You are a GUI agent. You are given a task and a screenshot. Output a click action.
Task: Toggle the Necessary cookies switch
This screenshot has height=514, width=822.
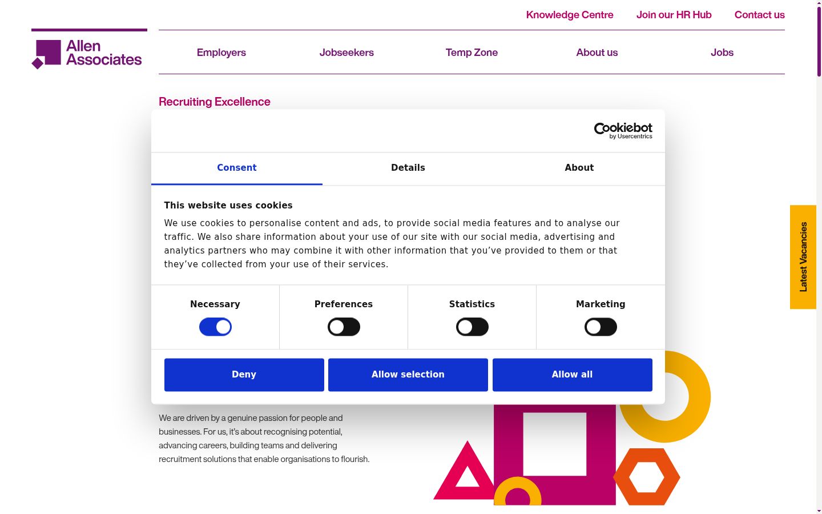215,327
